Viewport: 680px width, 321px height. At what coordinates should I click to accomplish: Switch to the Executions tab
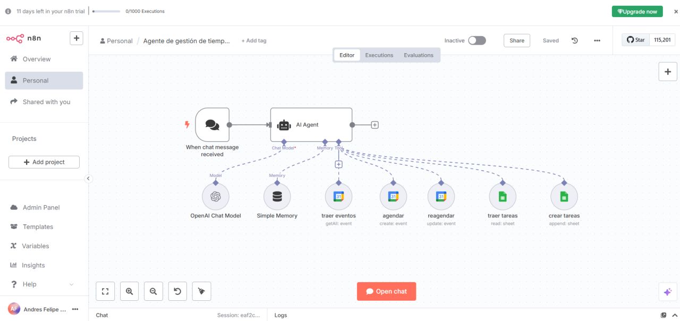click(379, 55)
